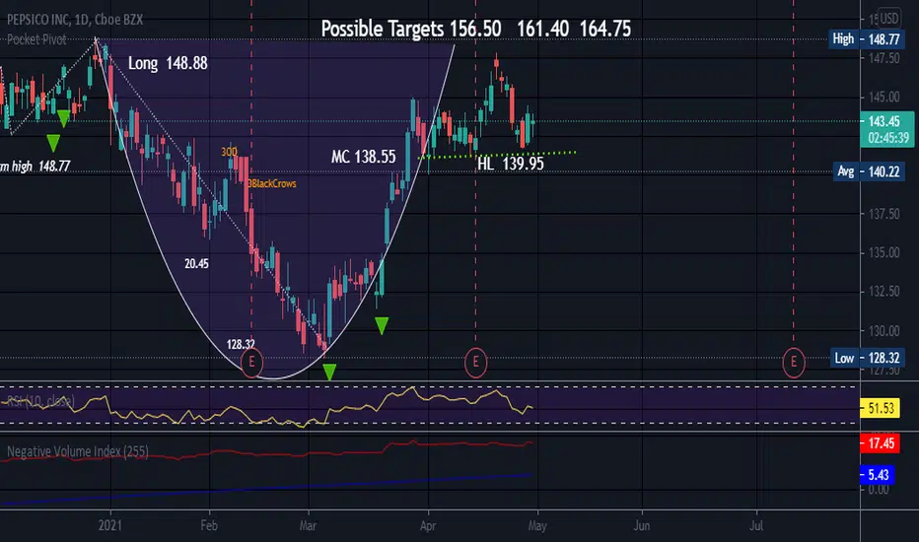Click the 147.50 price axis label
This screenshot has height=542, width=919.
click(884, 58)
